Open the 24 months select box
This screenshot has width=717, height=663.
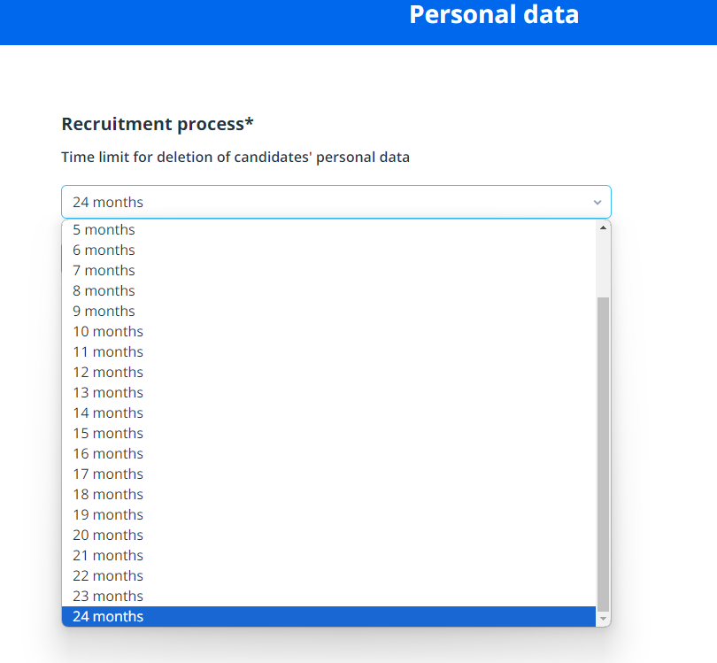click(x=328, y=202)
